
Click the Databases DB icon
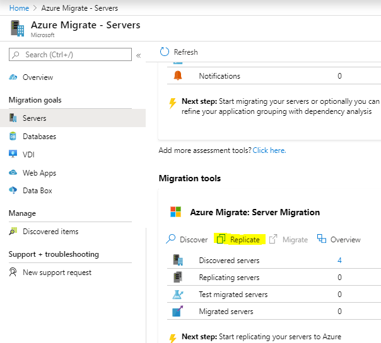tap(13, 136)
